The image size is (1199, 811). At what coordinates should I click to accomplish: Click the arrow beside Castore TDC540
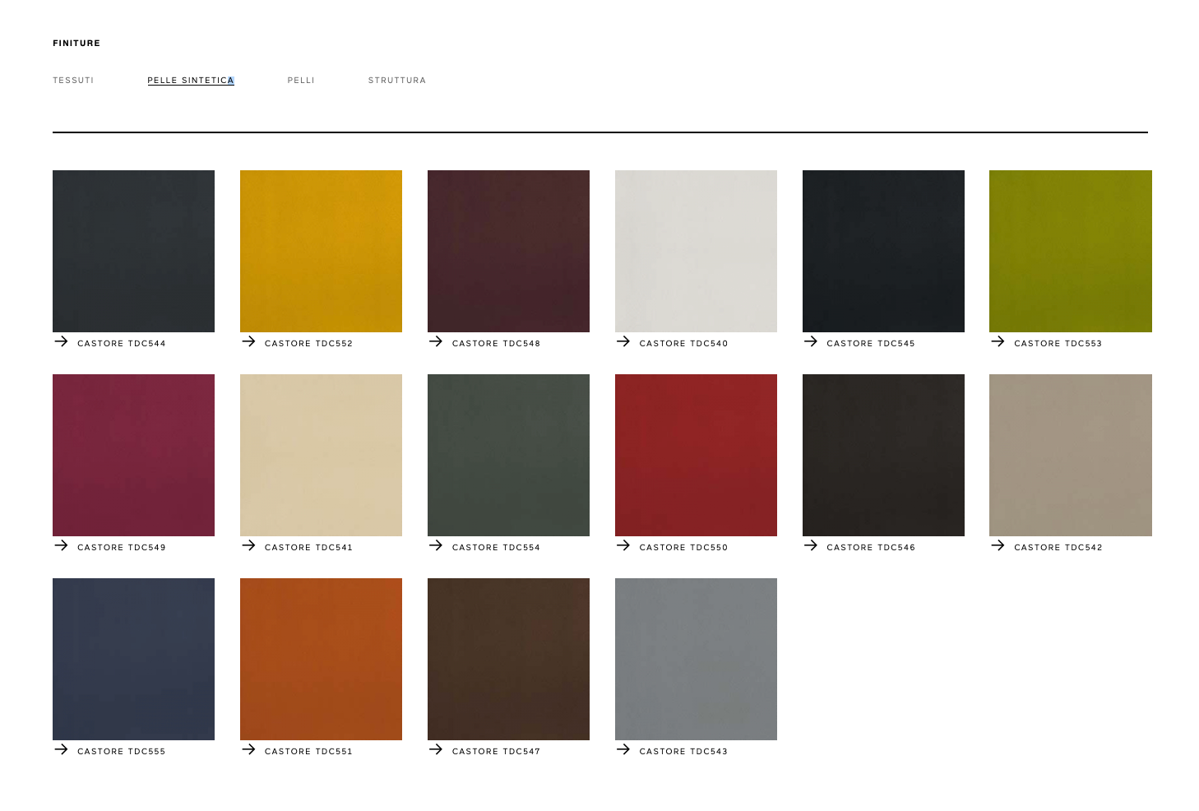pos(623,341)
